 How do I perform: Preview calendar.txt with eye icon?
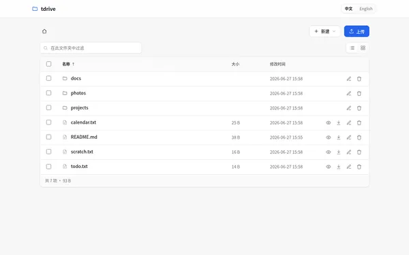coord(329,123)
